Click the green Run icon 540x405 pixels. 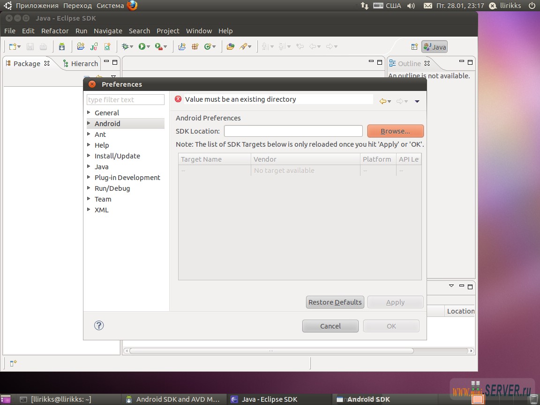[142, 46]
